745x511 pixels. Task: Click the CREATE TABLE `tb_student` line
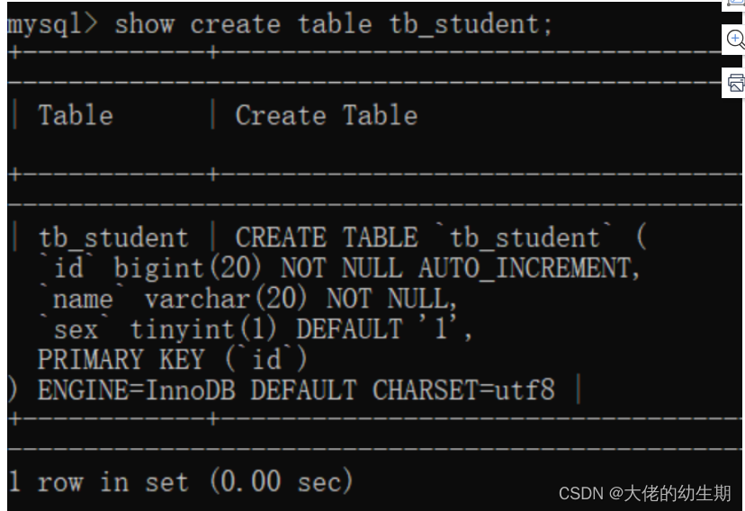pos(441,237)
